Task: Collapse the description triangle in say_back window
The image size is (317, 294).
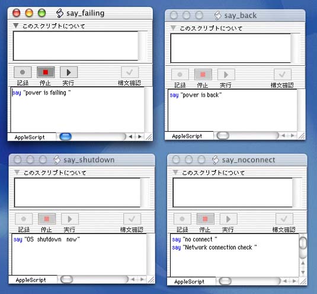Action: (173, 28)
